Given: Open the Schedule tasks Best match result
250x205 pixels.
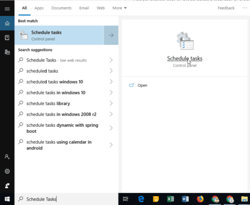Looking at the screenshot, I should point(59,35).
